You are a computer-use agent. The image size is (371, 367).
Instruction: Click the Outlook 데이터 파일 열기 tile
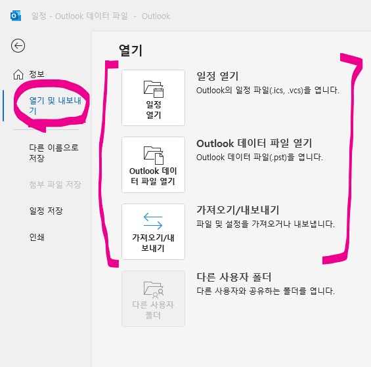[153, 165]
